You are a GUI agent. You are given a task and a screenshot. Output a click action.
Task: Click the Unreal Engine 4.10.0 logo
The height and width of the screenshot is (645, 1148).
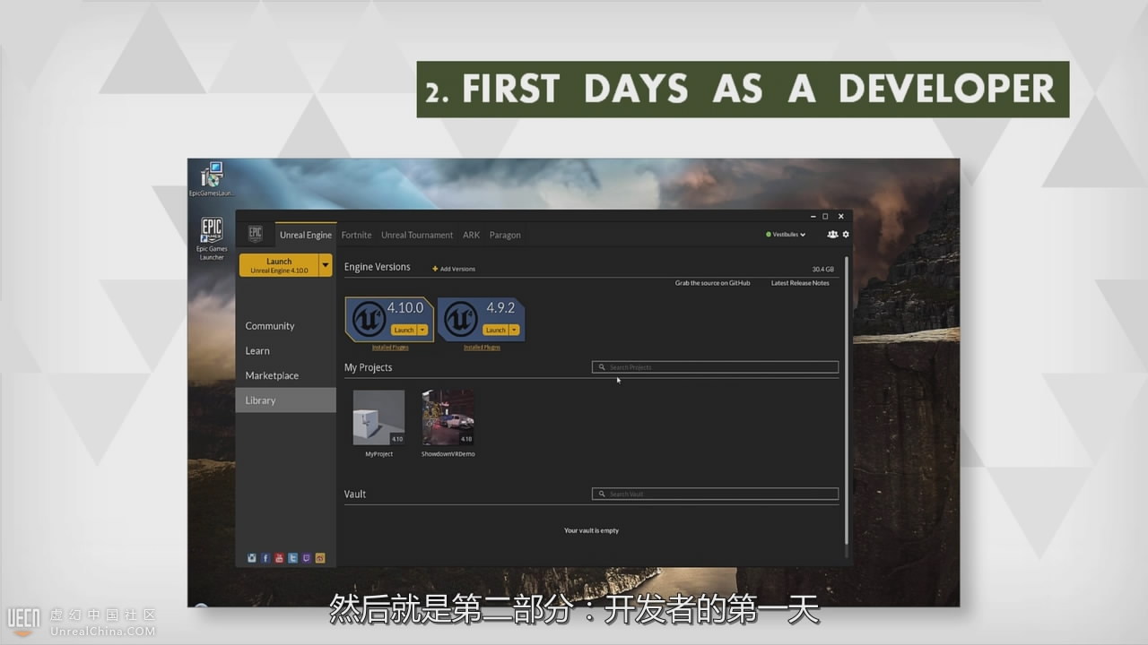369,319
